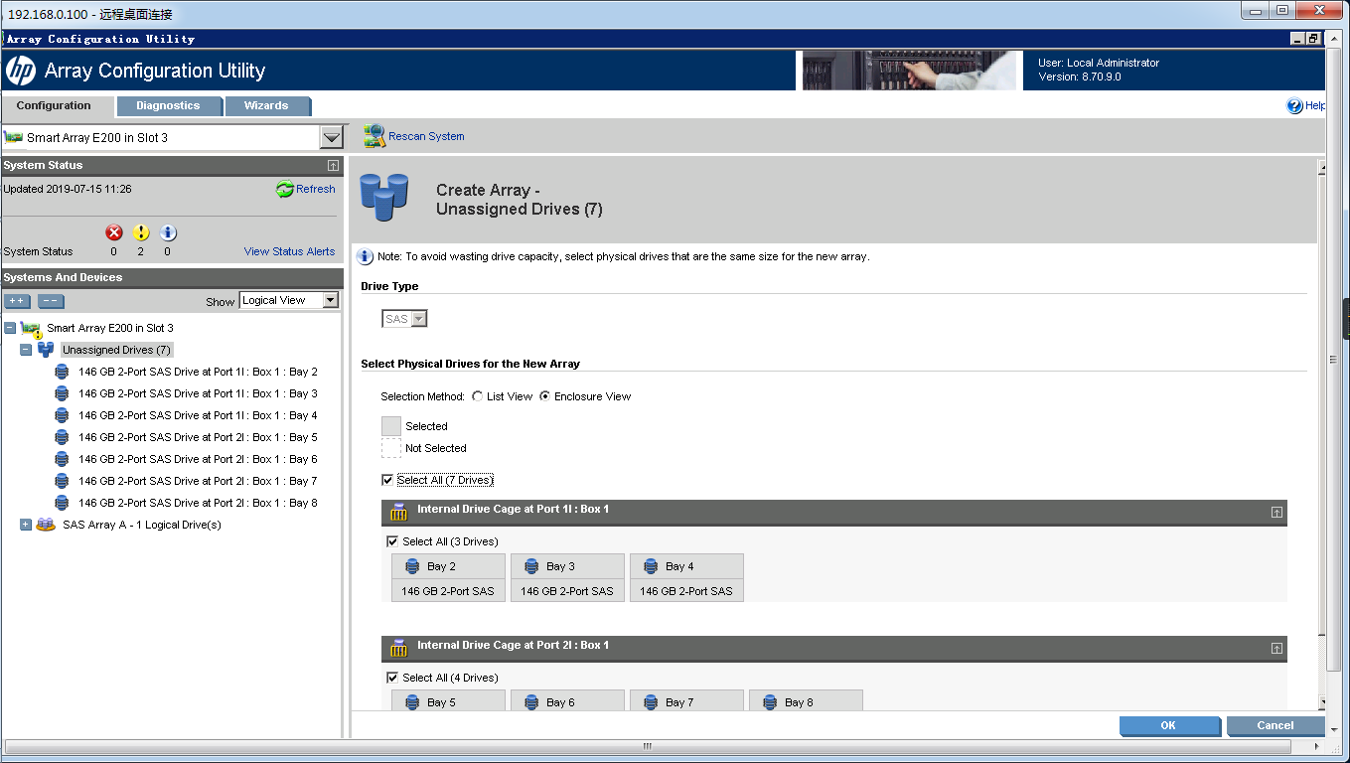The height and width of the screenshot is (763, 1350).
Task: Click the Cancel button
Action: [x=1275, y=725]
